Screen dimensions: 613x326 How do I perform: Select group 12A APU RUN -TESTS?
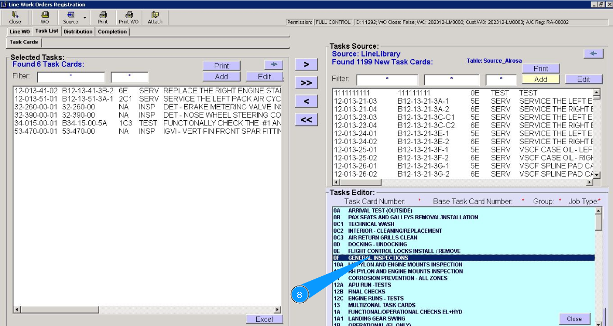click(464, 285)
